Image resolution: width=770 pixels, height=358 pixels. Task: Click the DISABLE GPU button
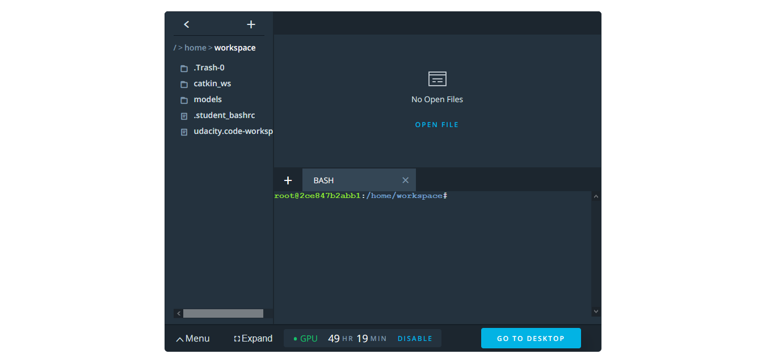(415, 339)
